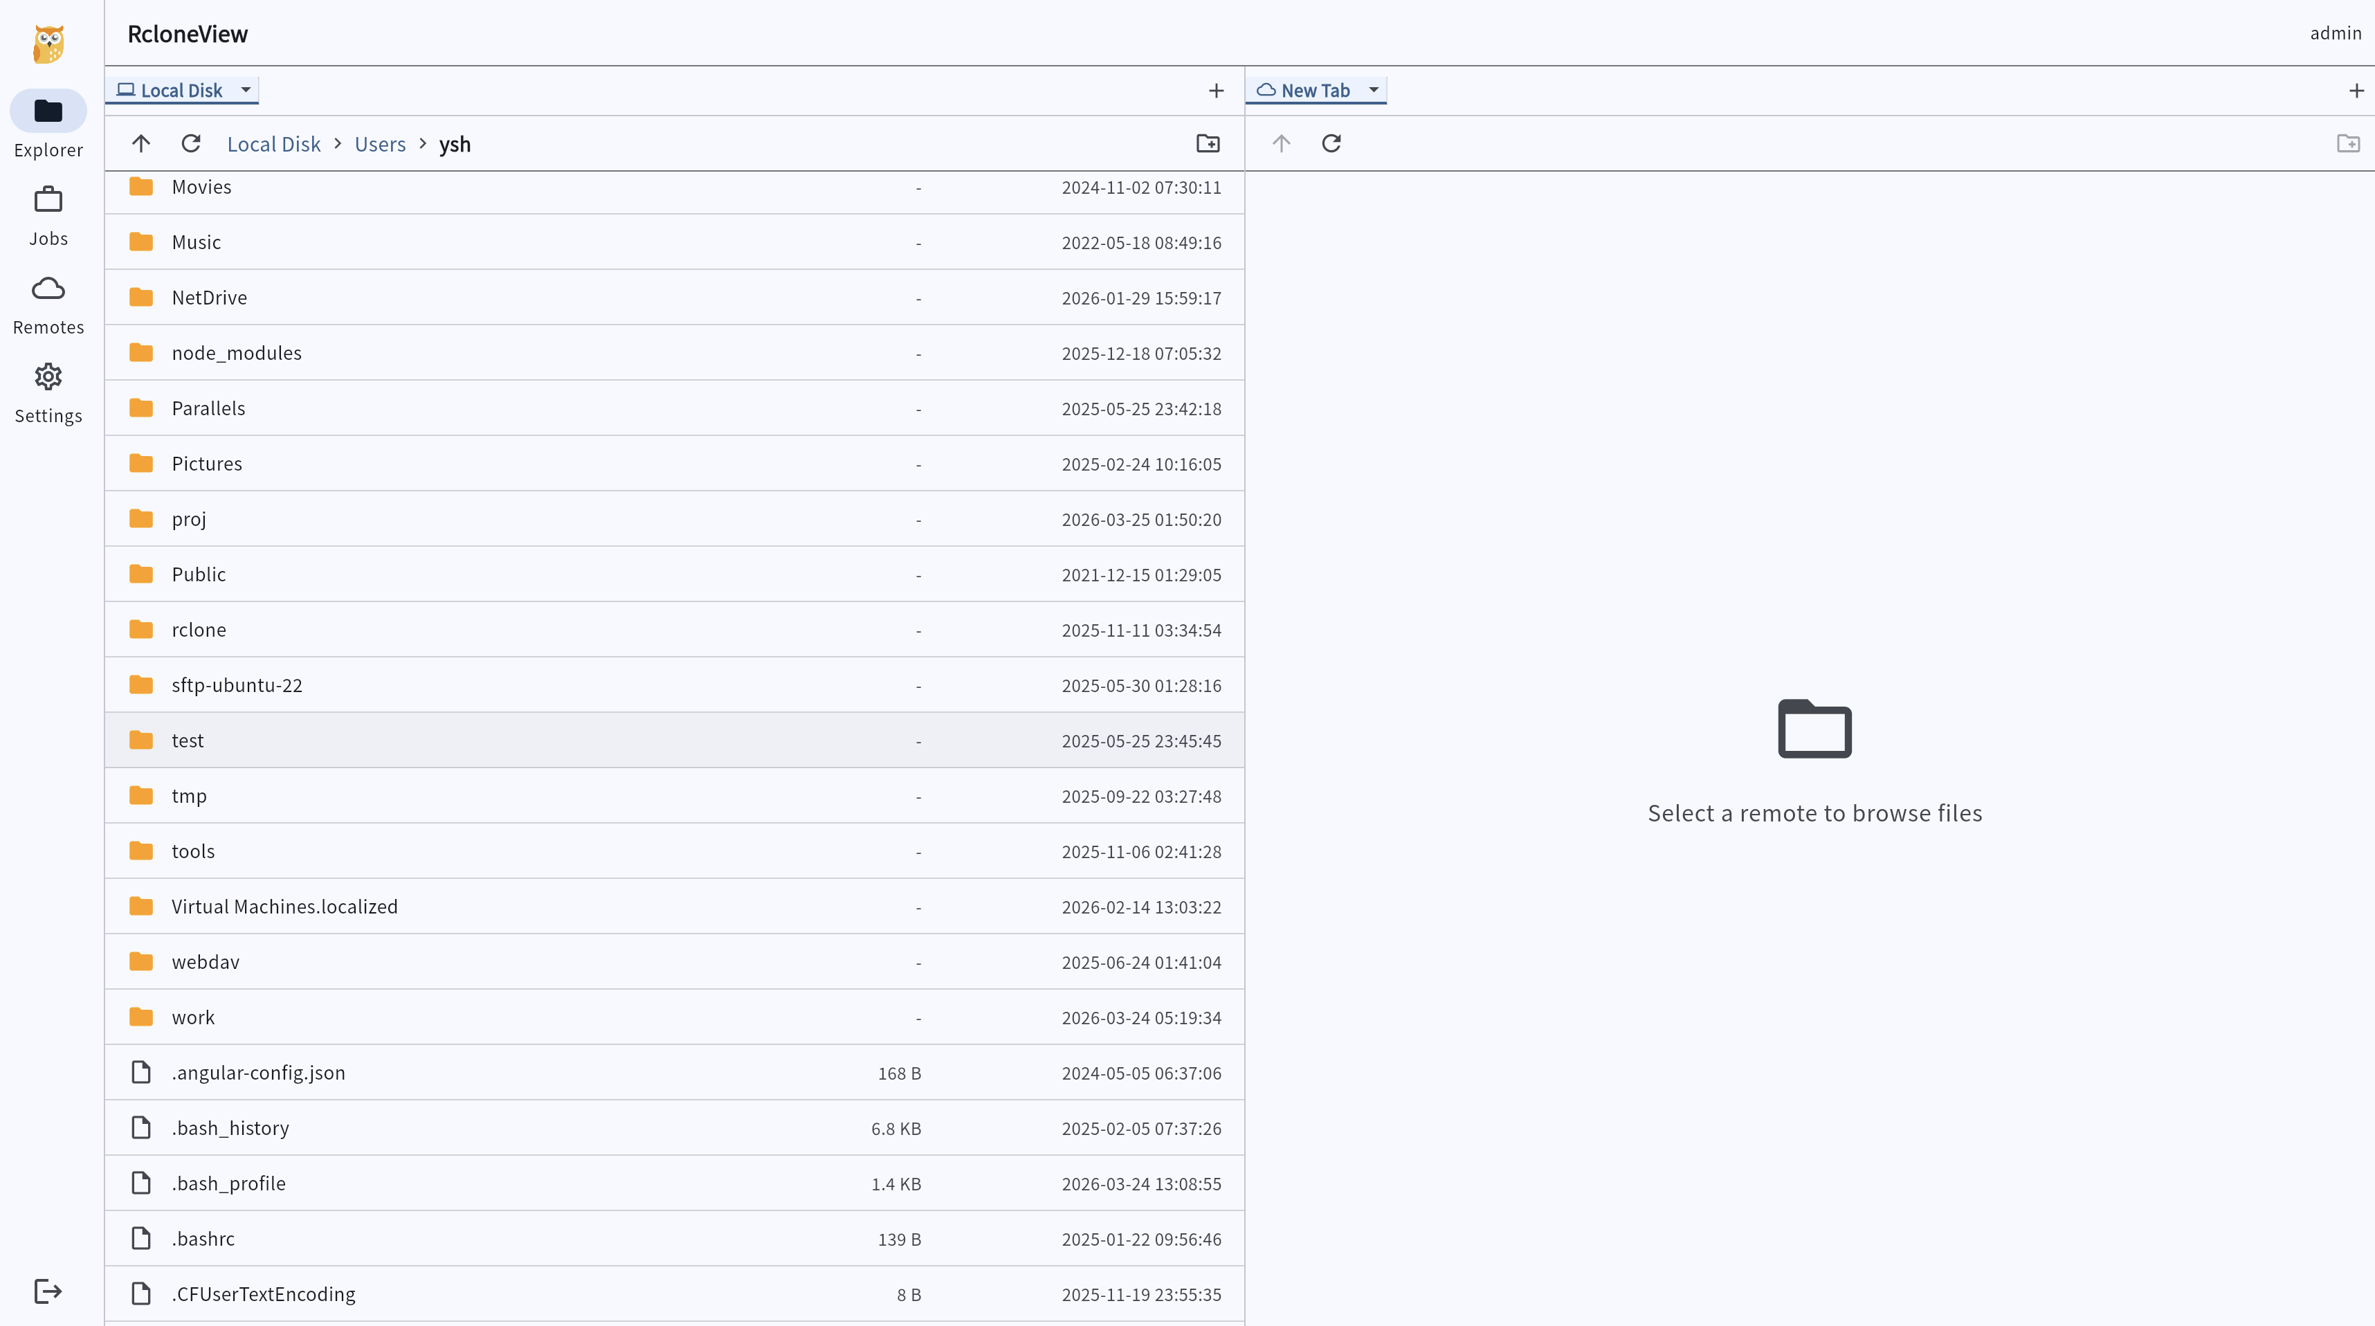Navigate up one directory level
This screenshot has width=2375, height=1326.
tap(140, 144)
